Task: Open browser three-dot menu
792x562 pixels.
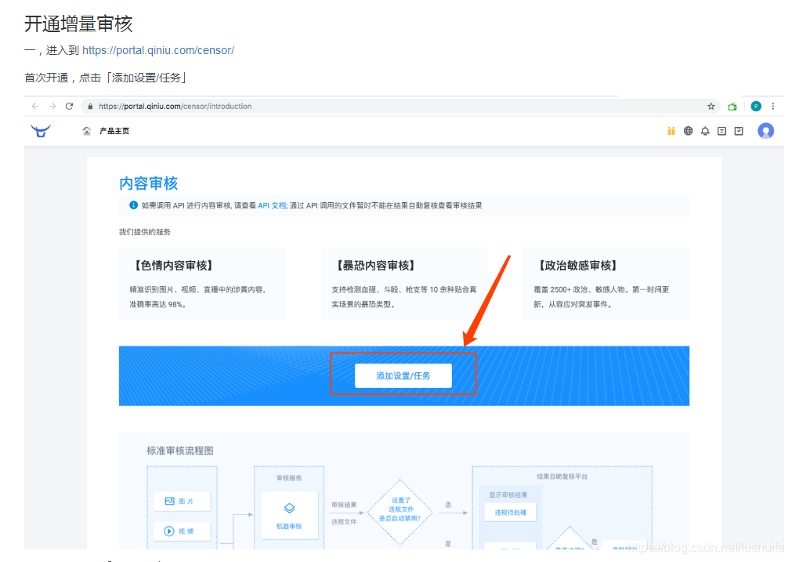Action: tap(772, 106)
